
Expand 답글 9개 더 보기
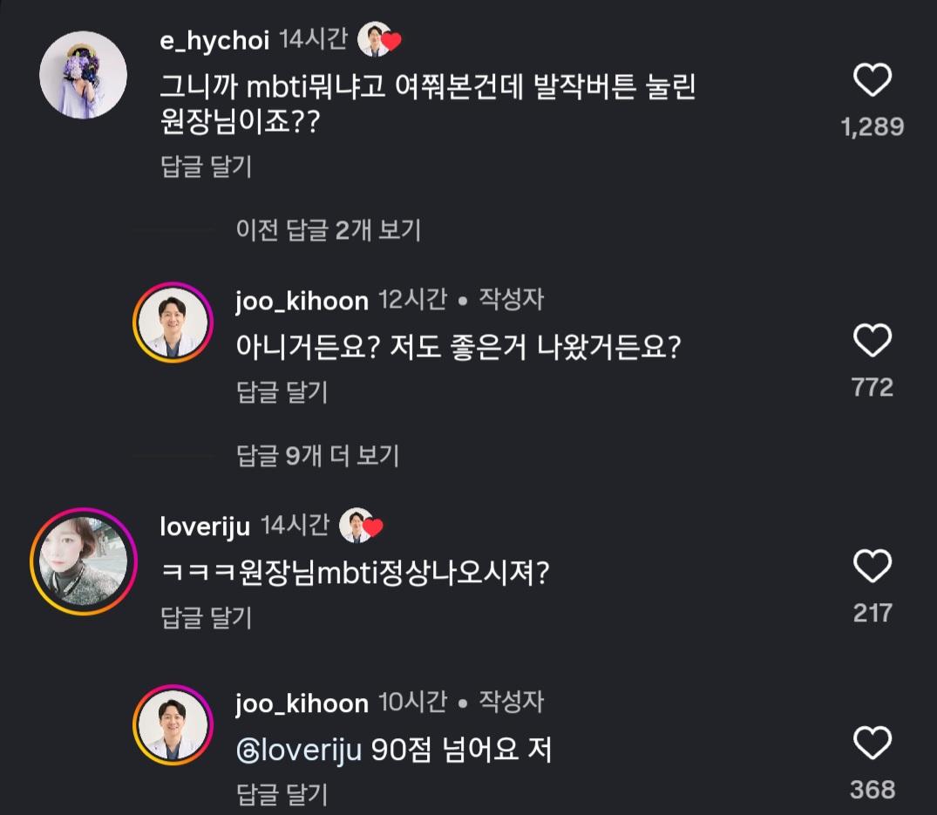click(317, 455)
